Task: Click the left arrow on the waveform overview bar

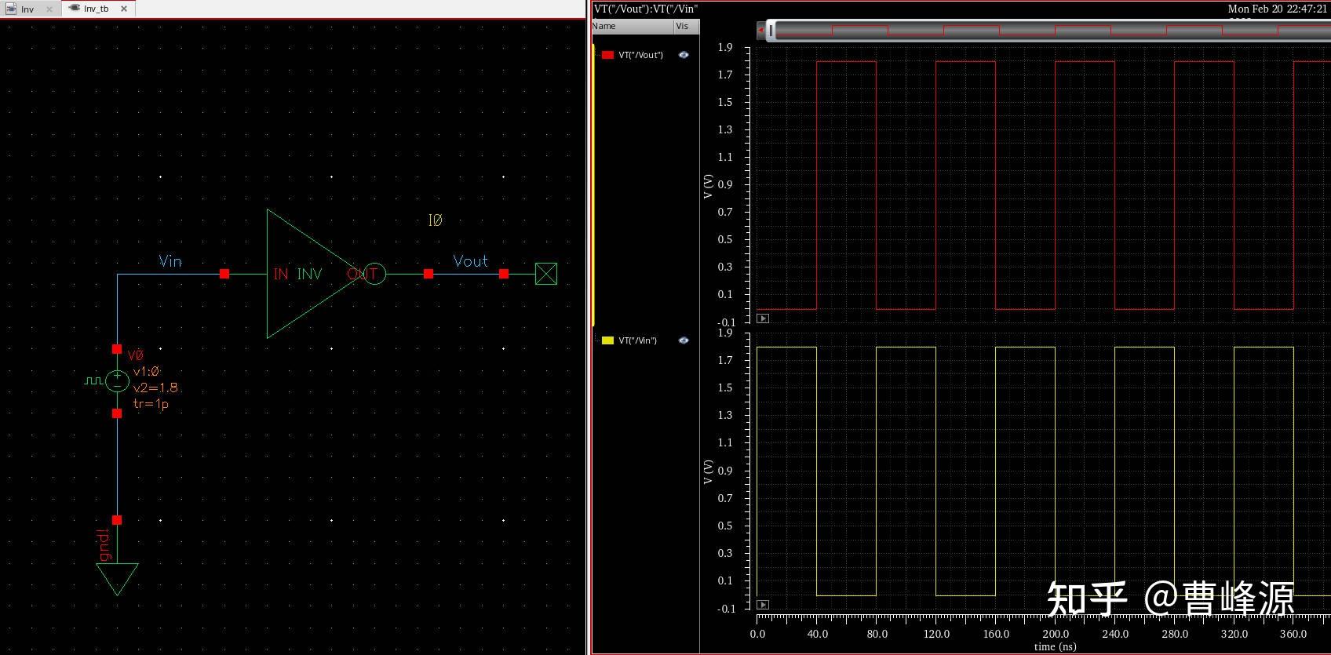Action: (760, 31)
